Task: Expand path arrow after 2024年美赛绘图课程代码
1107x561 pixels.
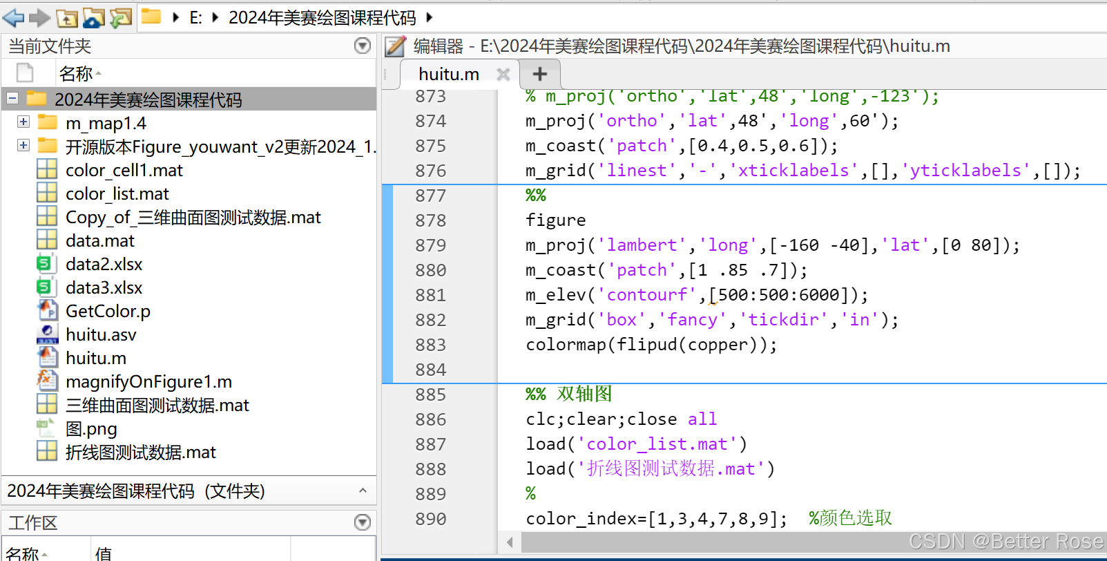Action: click(429, 17)
